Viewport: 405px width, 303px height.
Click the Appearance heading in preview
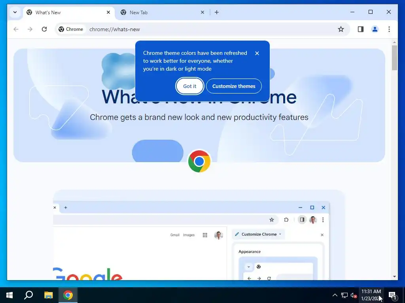[250, 252]
